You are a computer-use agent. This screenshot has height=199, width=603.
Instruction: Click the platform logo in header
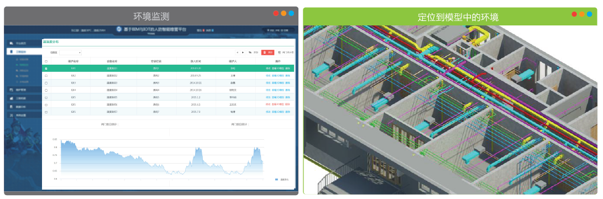pyautogui.click(x=119, y=29)
